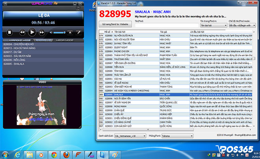Viewport: 260px width, 159px height.
Task: Select song row 829003 Con Gái Bây Giờ
Action: 175,126
